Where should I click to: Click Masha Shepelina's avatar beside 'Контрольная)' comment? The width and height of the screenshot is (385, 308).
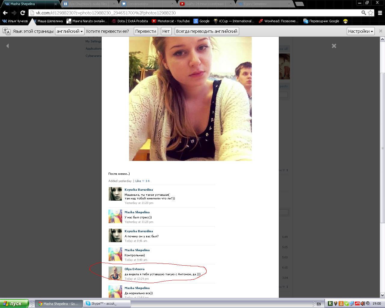(115, 254)
